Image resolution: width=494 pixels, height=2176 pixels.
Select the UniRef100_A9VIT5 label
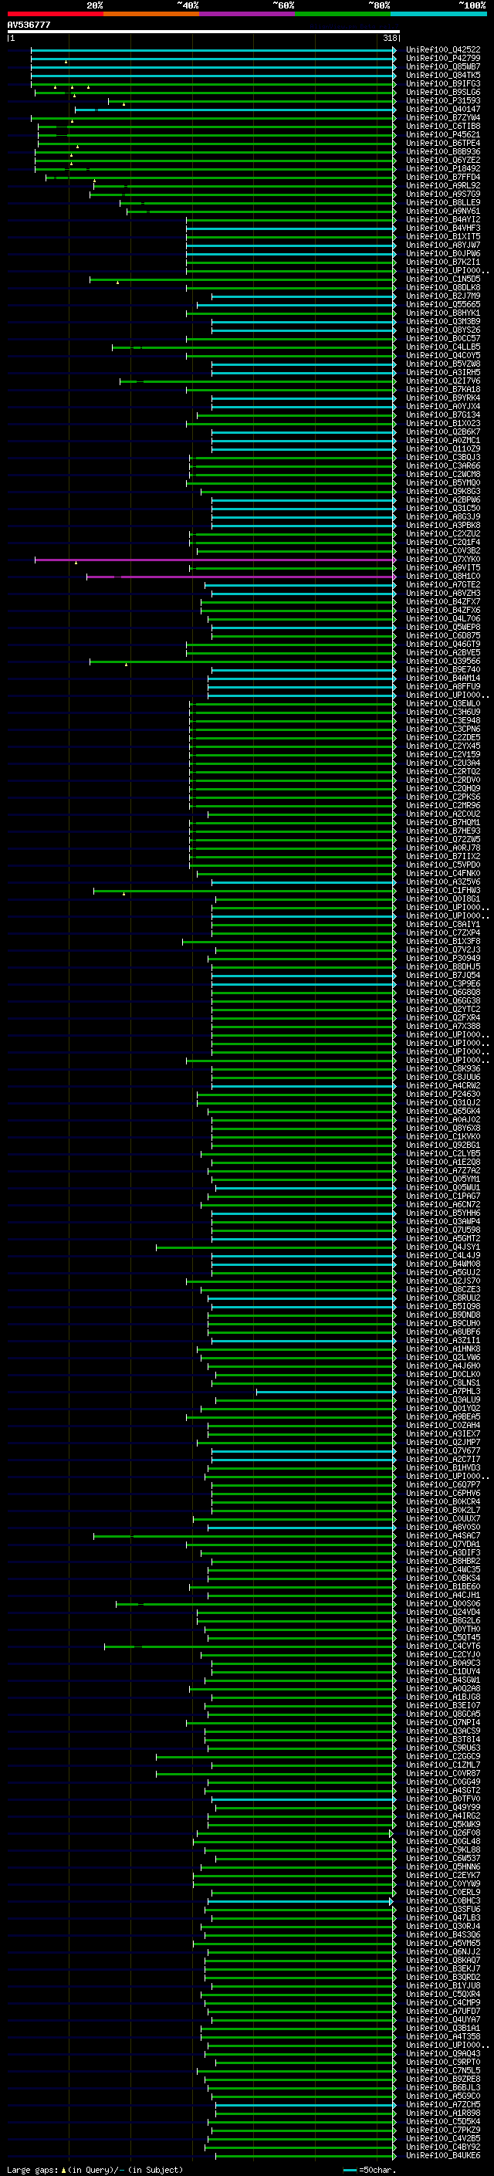[442, 567]
